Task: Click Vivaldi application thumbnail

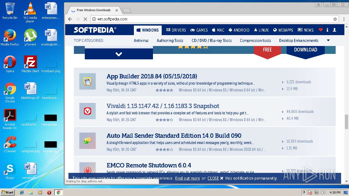Action: click(88, 111)
